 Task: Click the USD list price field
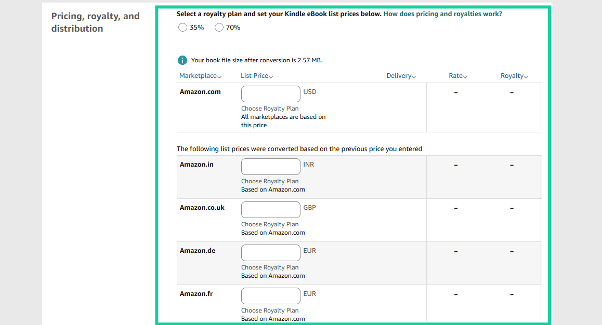coord(270,93)
